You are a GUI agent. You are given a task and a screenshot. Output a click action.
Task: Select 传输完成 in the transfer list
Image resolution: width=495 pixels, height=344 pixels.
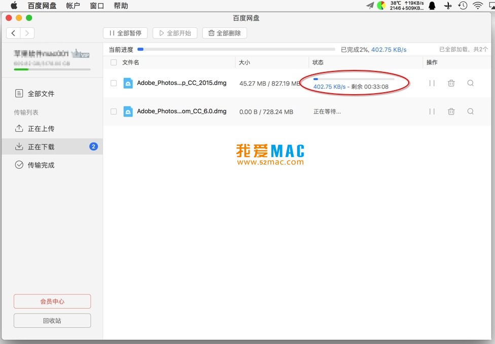point(41,165)
